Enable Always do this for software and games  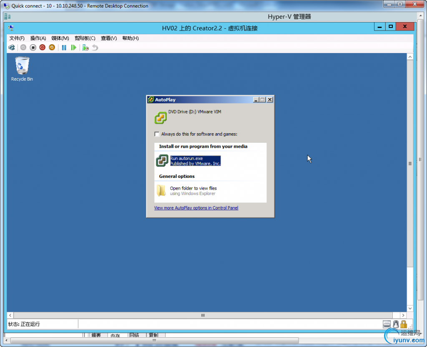pyautogui.click(x=157, y=134)
